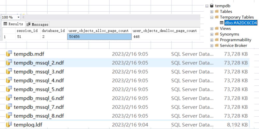
Task: Switch to the Messages tab
Action: tap(38, 24)
